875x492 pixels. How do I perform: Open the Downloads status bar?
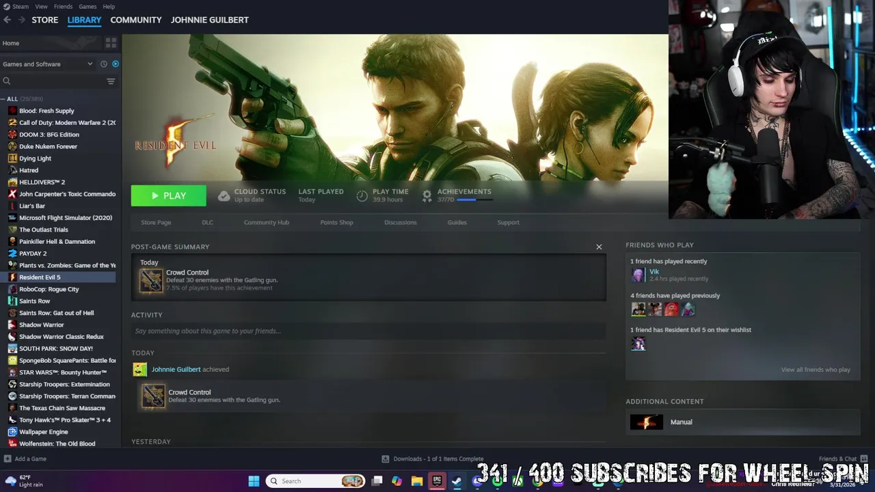point(433,459)
